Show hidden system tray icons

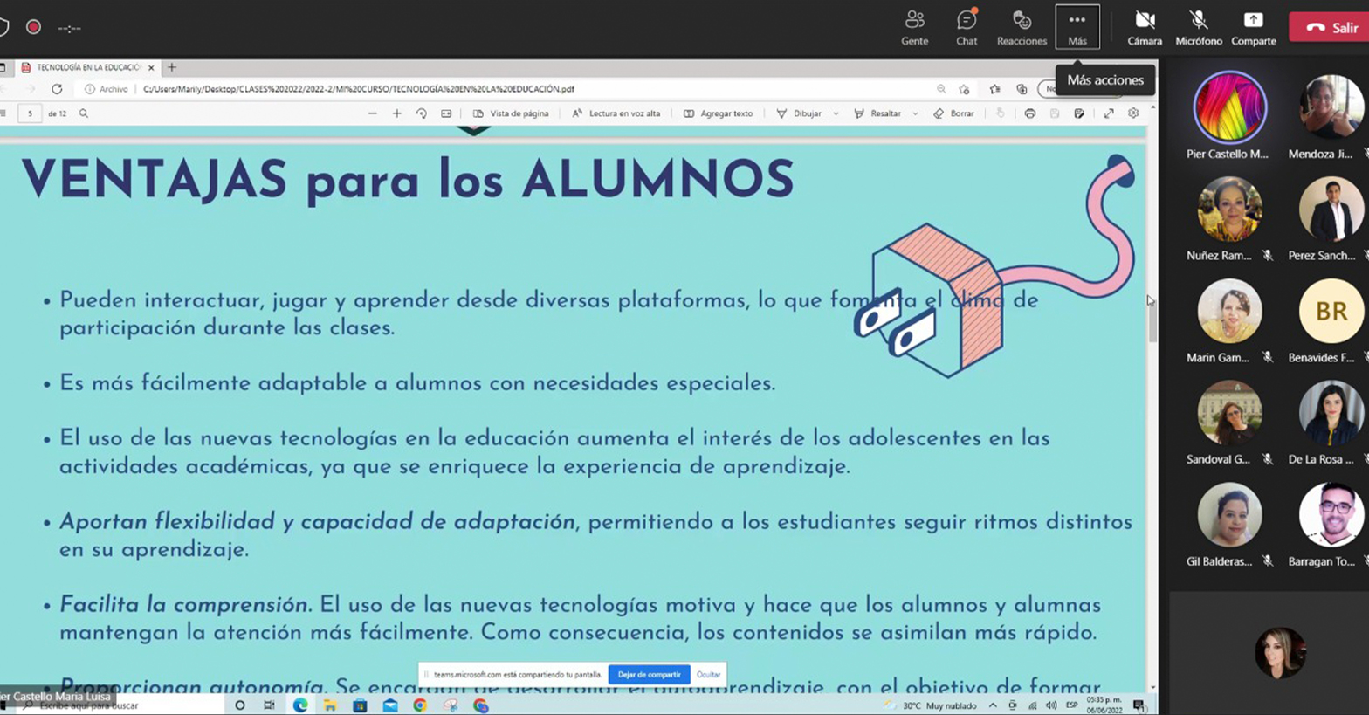[x=993, y=705]
